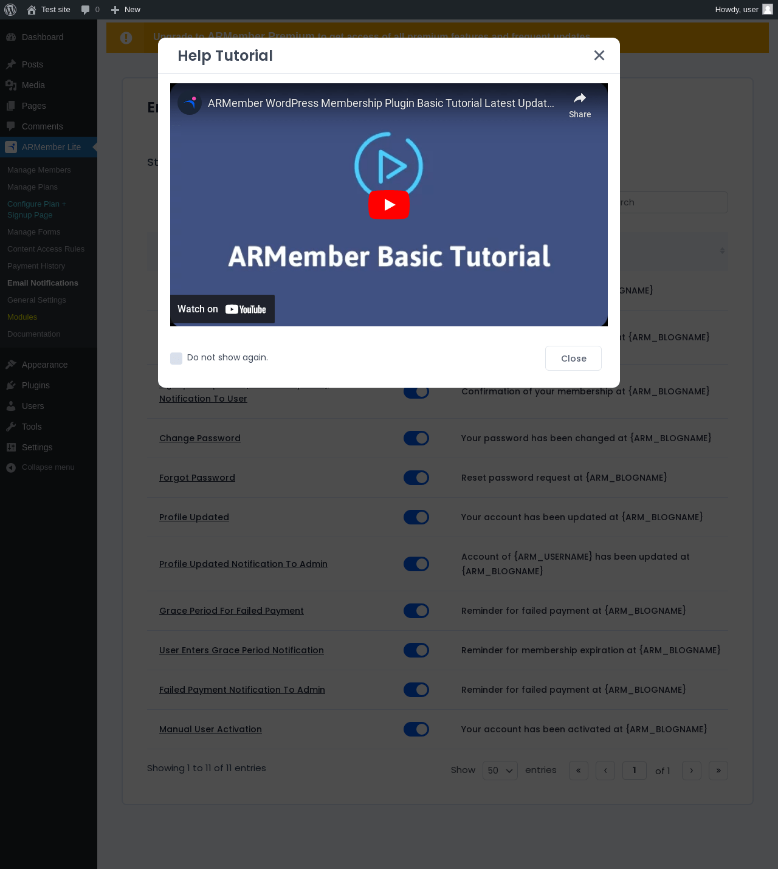The image size is (778, 869).
Task: Click the Users icon in sidebar
Action: (11, 406)
